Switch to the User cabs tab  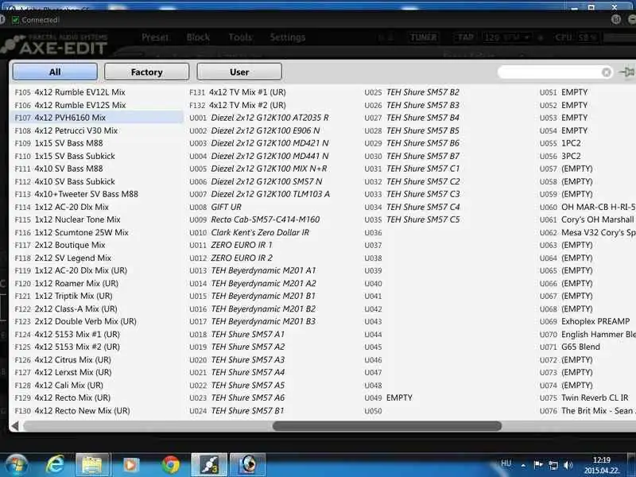pos(239,72)
